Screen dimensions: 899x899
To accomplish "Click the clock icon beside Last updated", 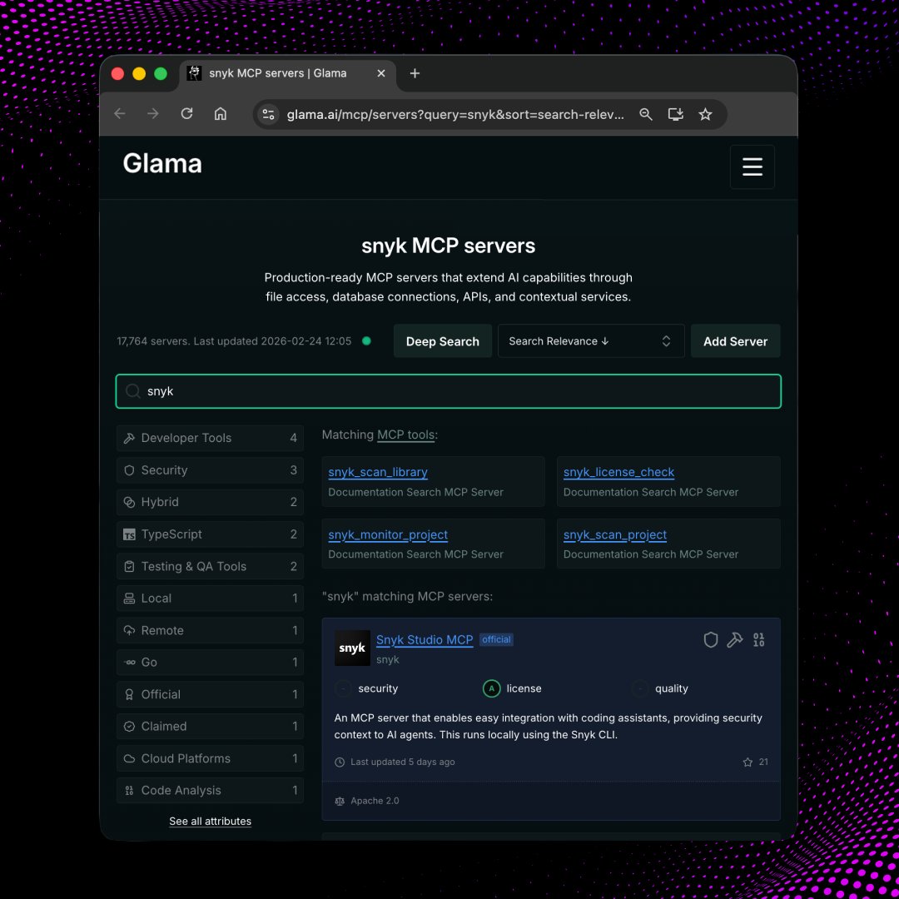I will pos(340,762).
